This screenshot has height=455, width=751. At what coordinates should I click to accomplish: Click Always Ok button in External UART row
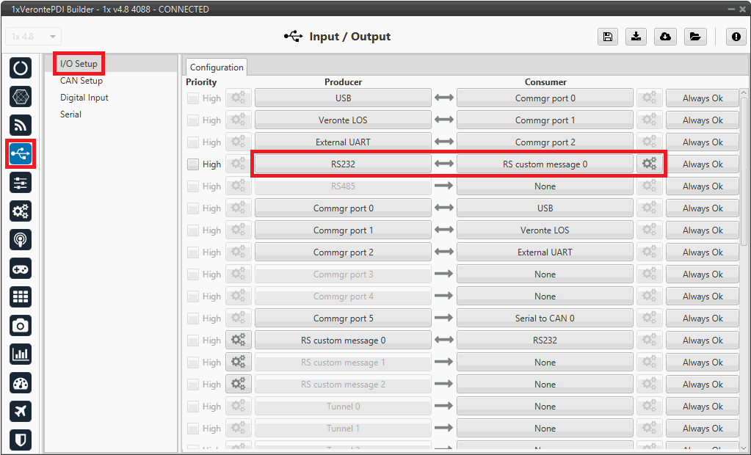click(x=702, y=142)
